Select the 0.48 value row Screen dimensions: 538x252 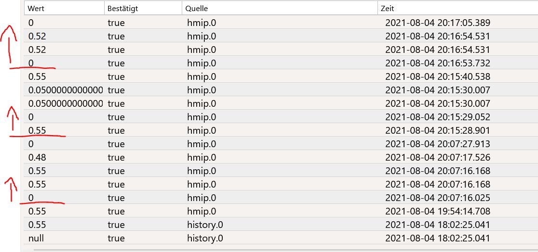pos(281,158)
